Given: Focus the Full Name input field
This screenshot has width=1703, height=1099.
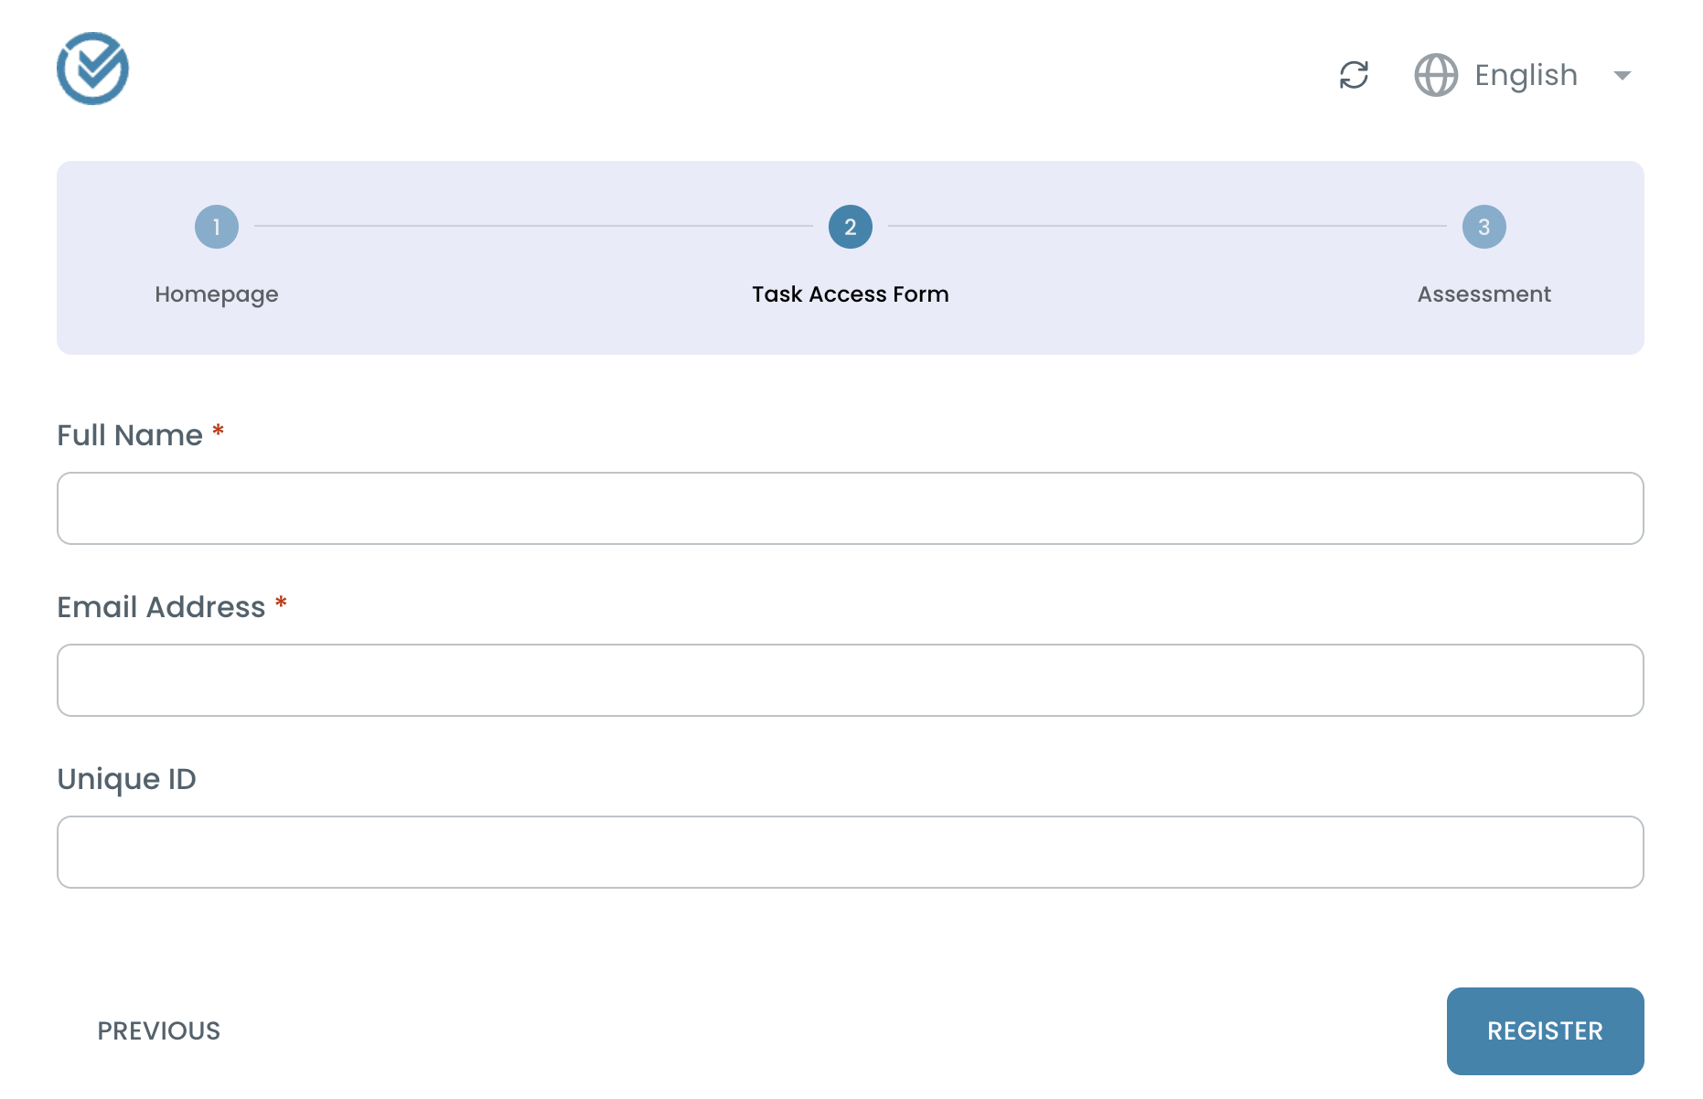Looking at the screenshot, I should [851, 508].
